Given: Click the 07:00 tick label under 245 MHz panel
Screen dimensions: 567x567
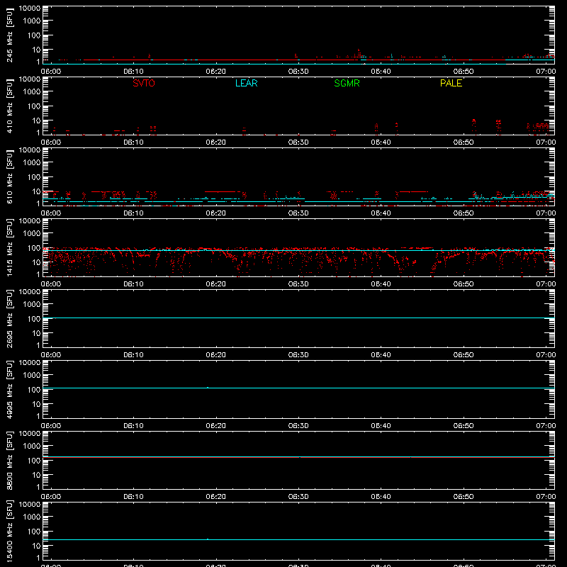Looking at the screenshot, I should [546, 72].
